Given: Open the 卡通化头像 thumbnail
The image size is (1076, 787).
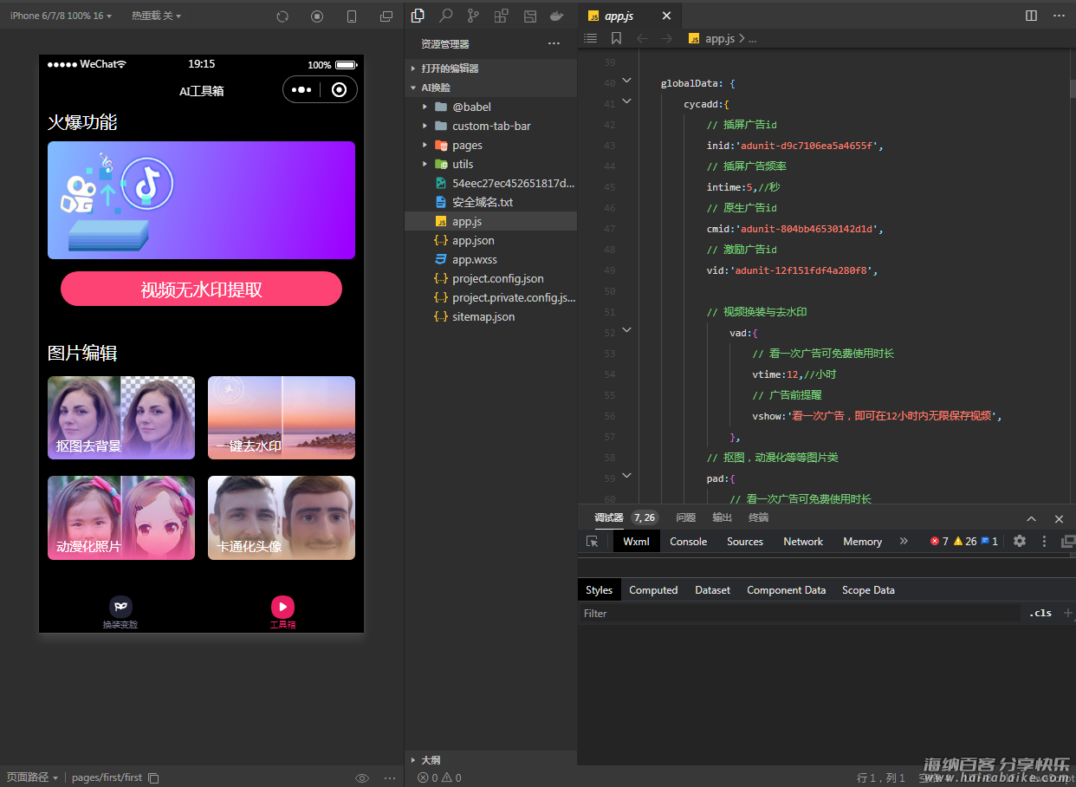Looking at the screenshot, I should point(282,517).
